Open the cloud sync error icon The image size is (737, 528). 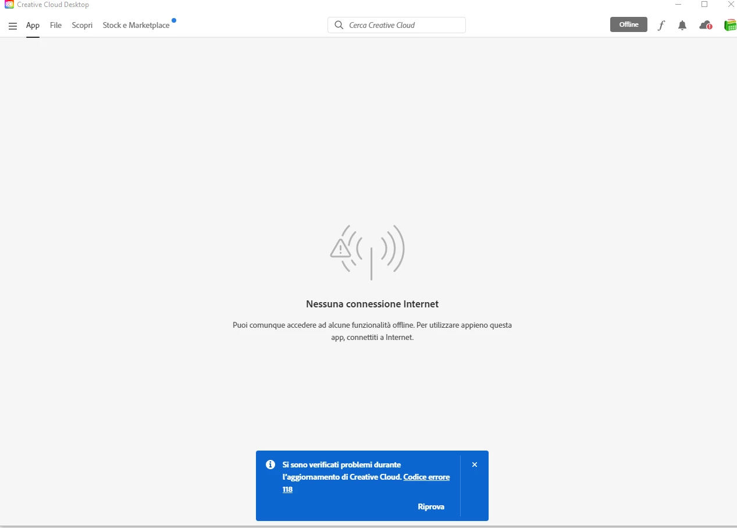[x=706, y=25]
